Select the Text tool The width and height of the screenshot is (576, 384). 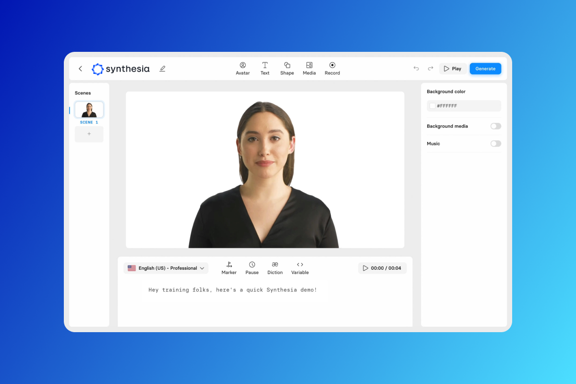click(x=264, y=68)
